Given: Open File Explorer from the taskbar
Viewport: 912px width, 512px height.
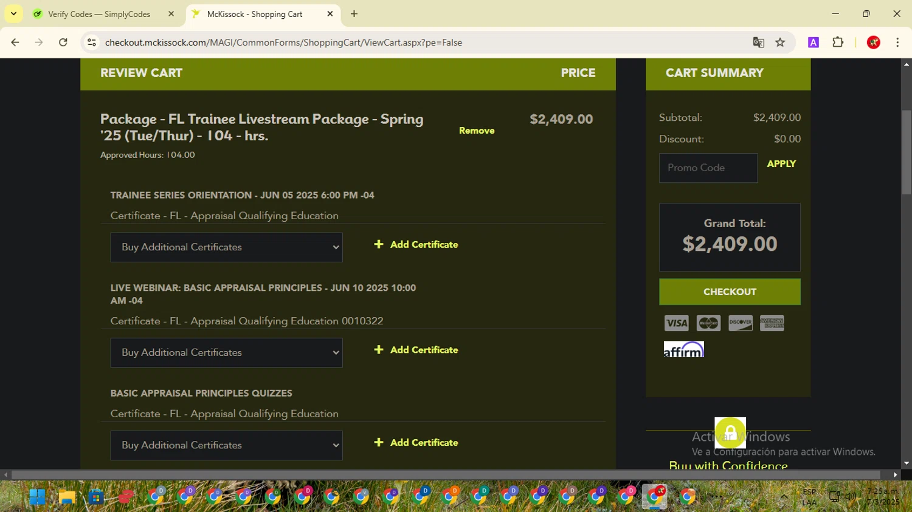Looking at the screenshot, I should 67,497.
